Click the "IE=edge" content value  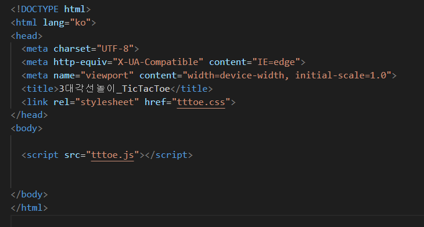[276, 62]
